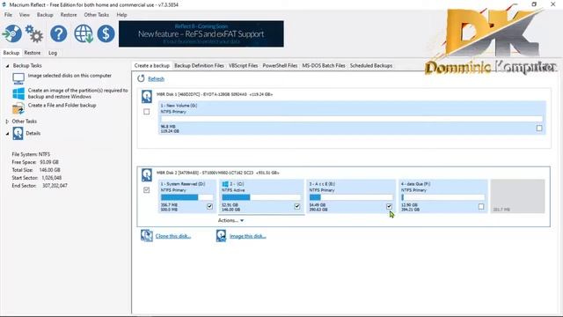The height and width of the screenshot is (317, 563).
Task: Select the Backup main tab
Action: coord(11,53)
